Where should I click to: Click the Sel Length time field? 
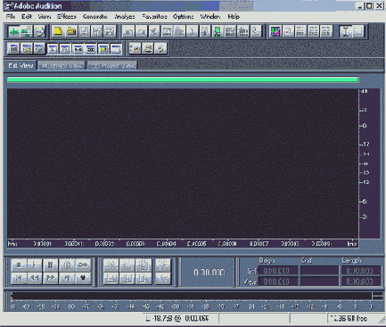point(361,271)
